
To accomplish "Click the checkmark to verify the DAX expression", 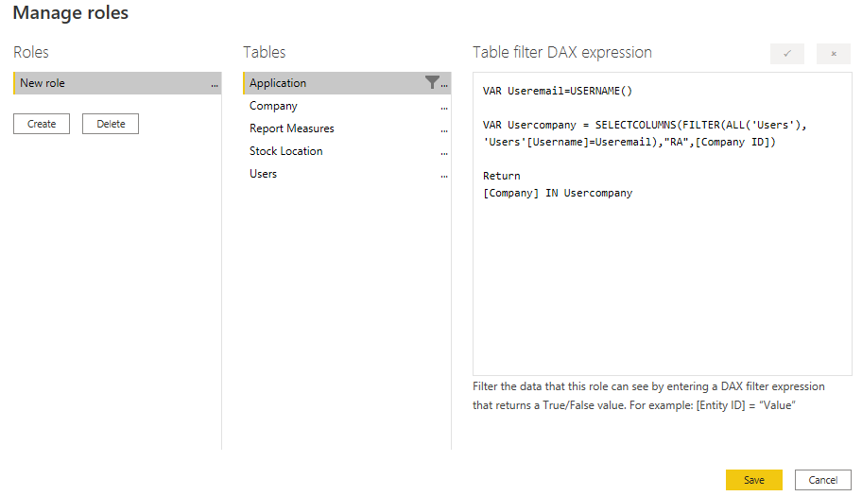I will pos(786,54).
